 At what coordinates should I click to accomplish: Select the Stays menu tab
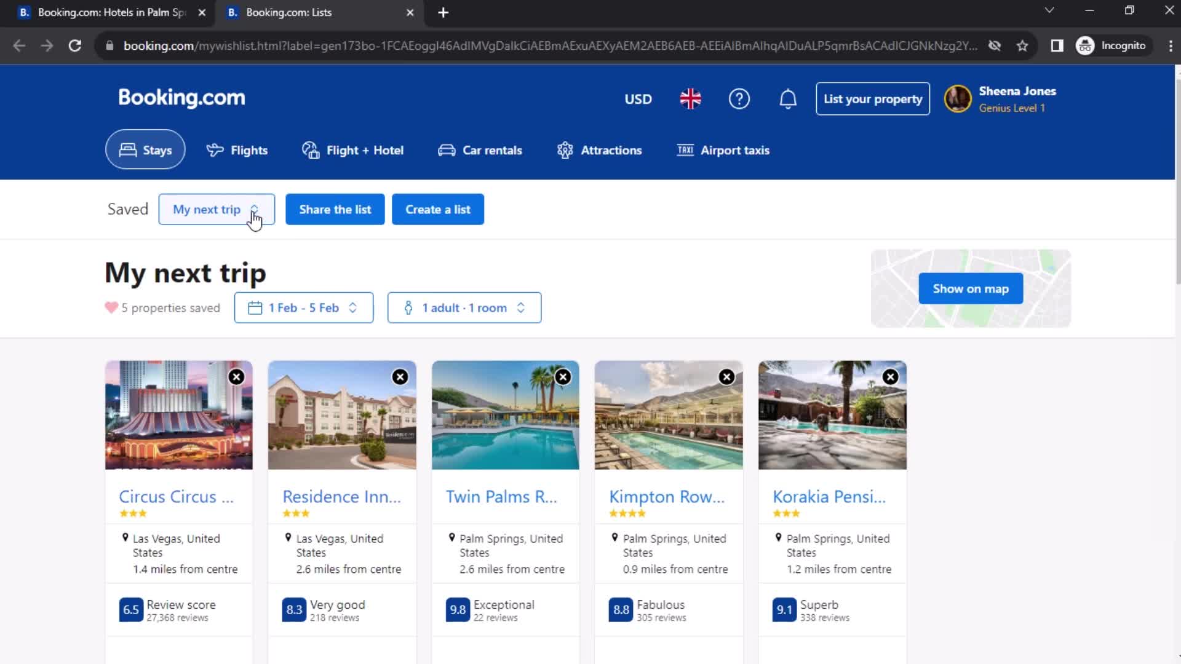click(145, 149)
